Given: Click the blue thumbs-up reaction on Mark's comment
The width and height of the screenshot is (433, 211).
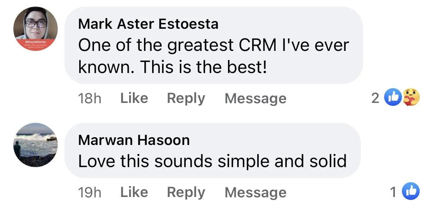Looking at the screenshot, I should tap(393, 97).
